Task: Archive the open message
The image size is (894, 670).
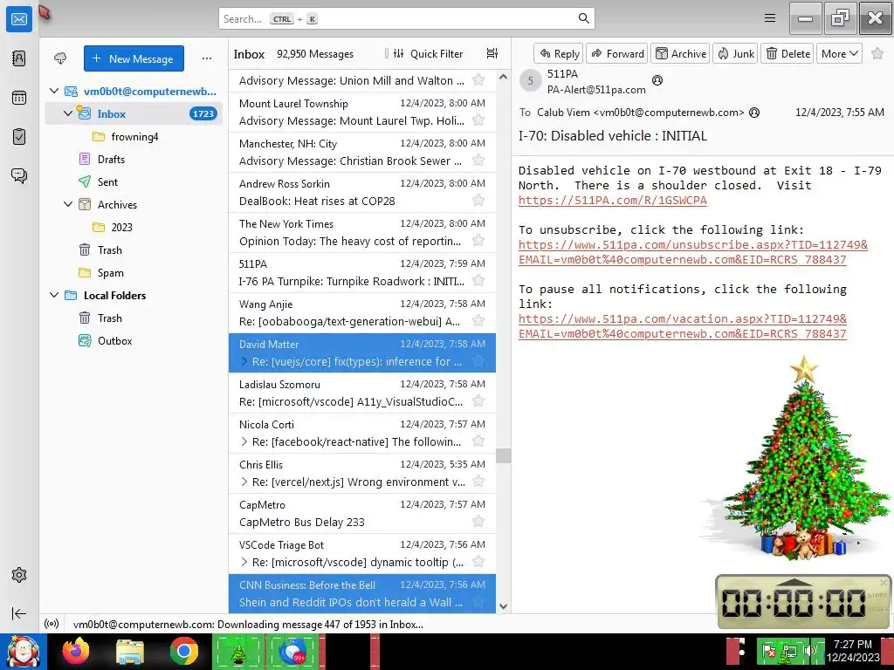Action: (680, 53)
